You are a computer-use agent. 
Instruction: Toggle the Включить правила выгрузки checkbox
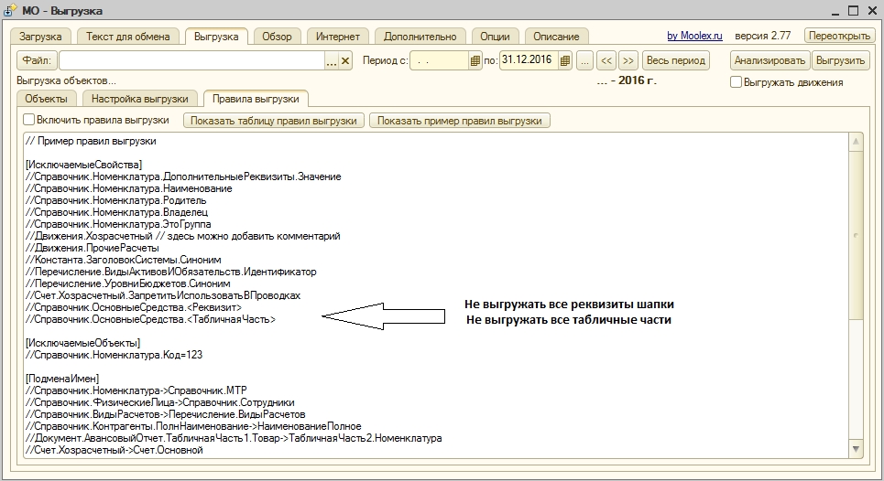point(28,120)
